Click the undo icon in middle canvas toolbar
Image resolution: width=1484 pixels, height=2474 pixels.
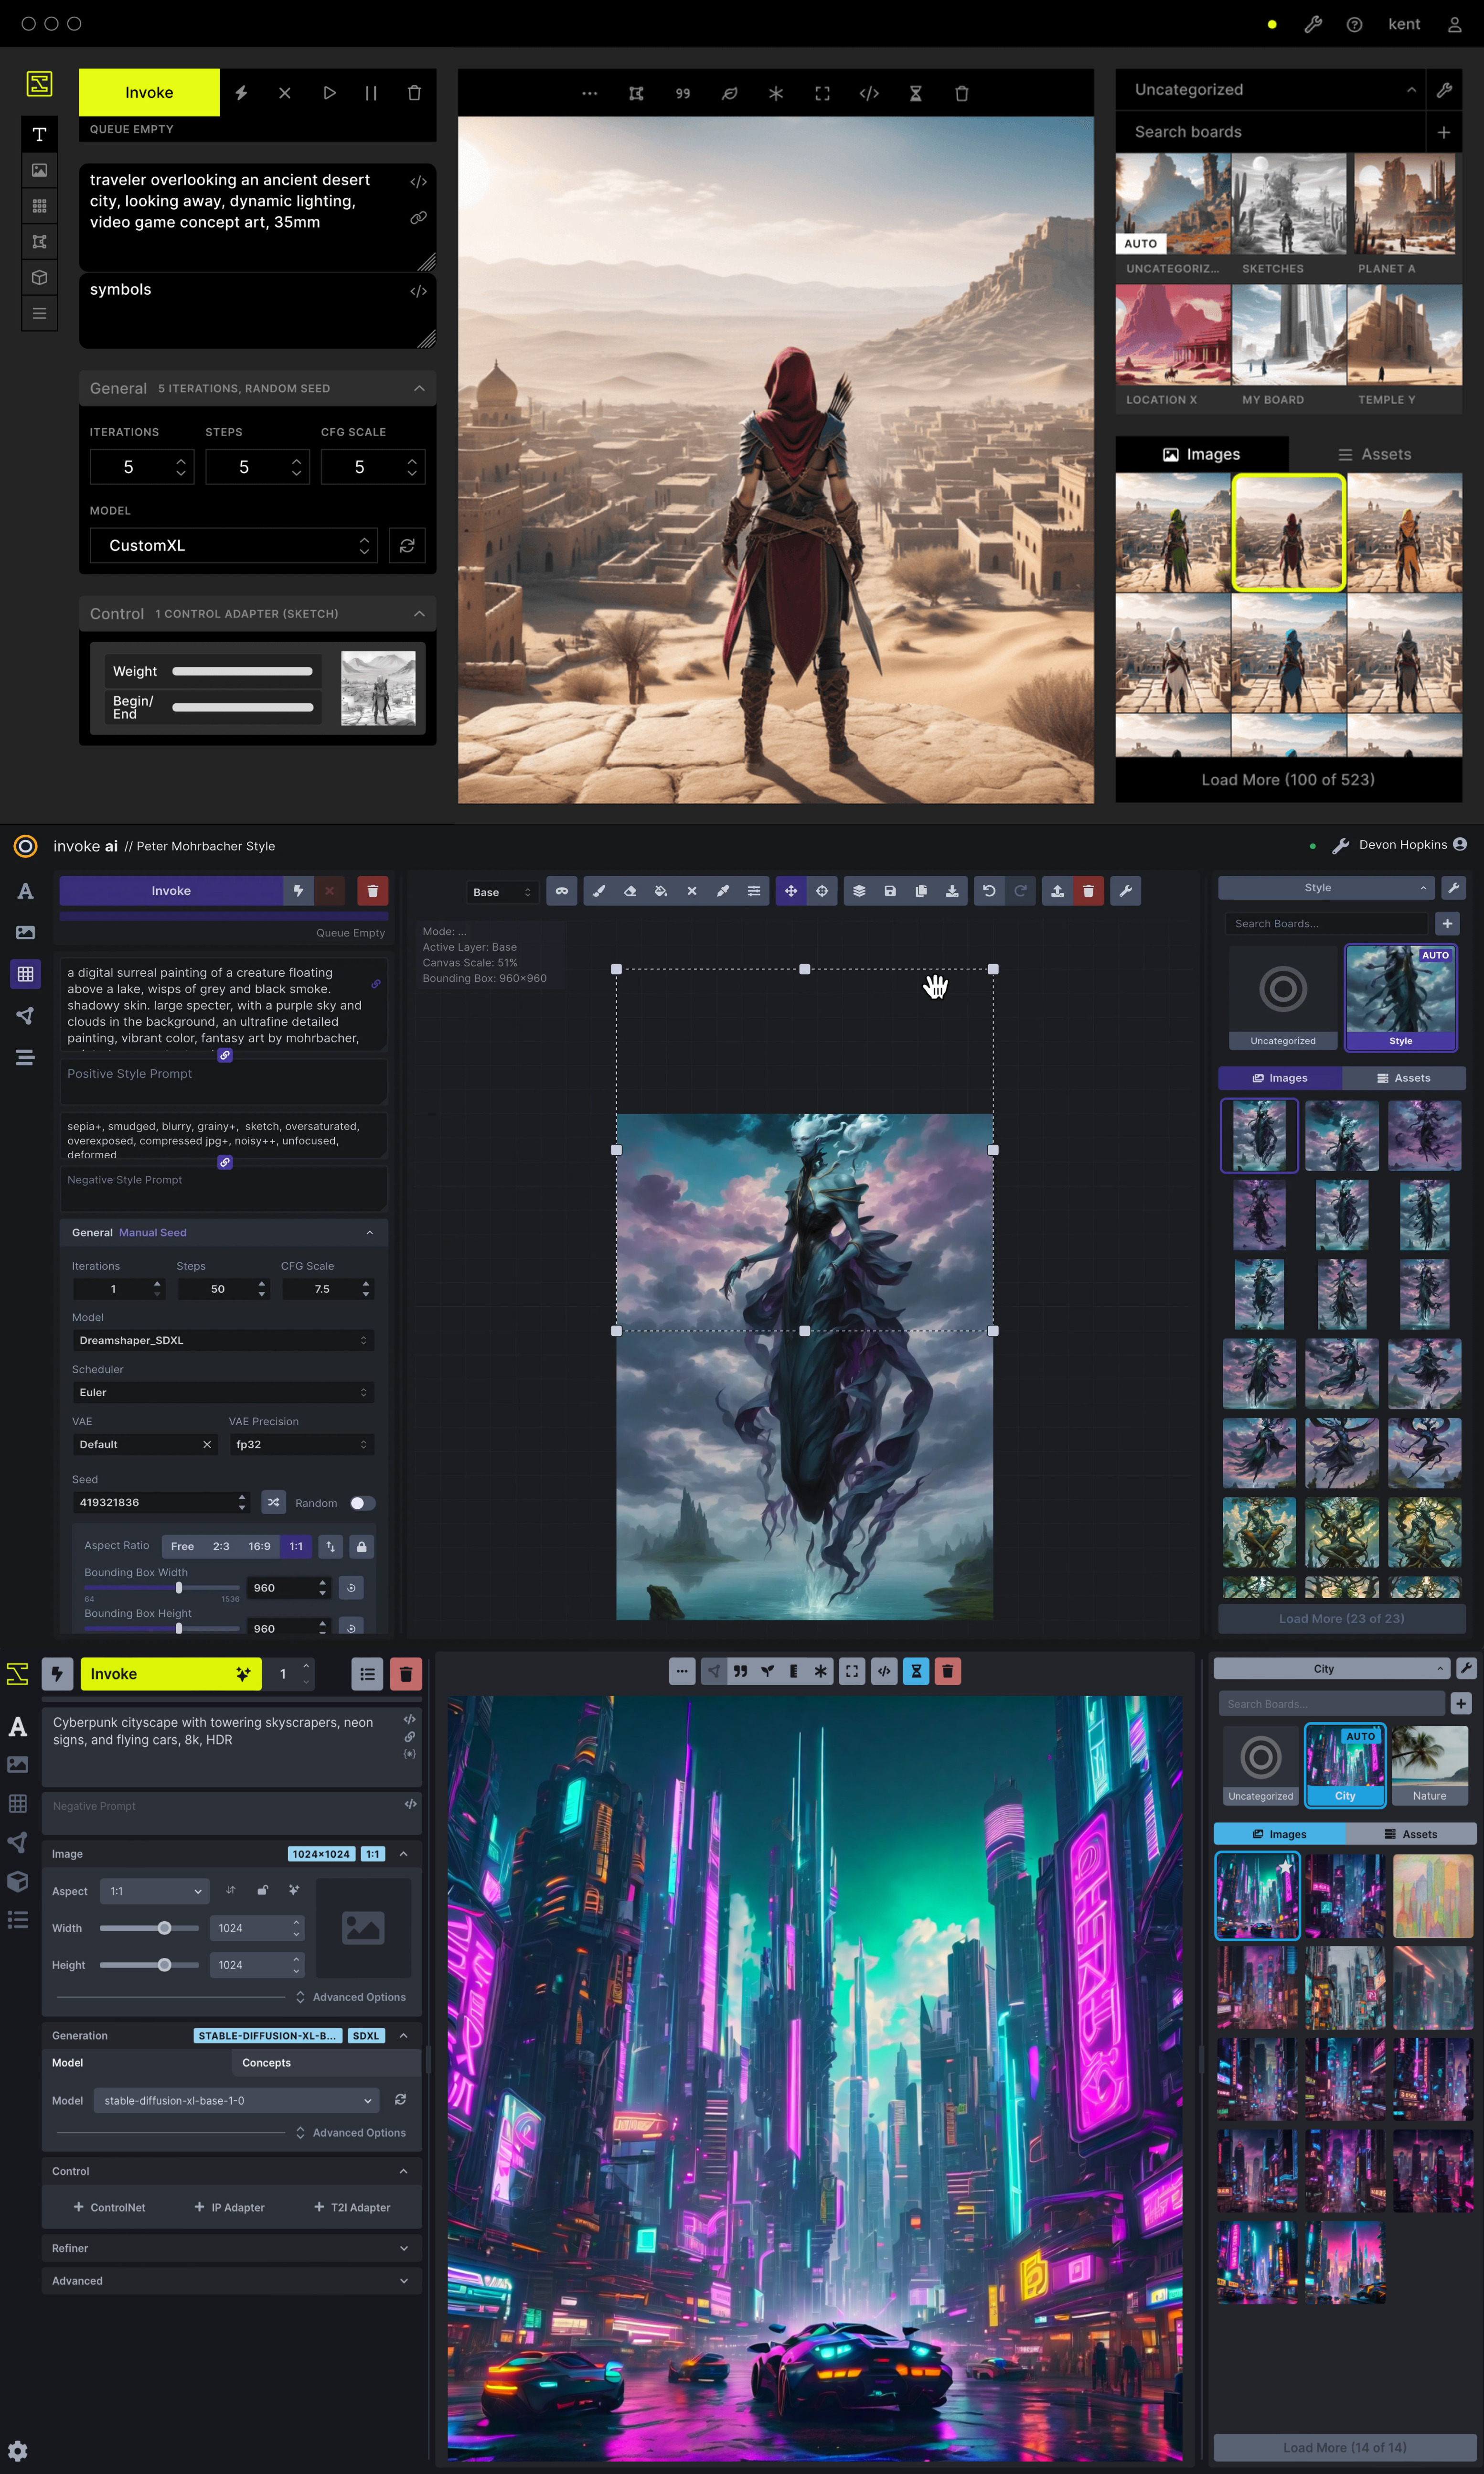(x=989, y=891)
